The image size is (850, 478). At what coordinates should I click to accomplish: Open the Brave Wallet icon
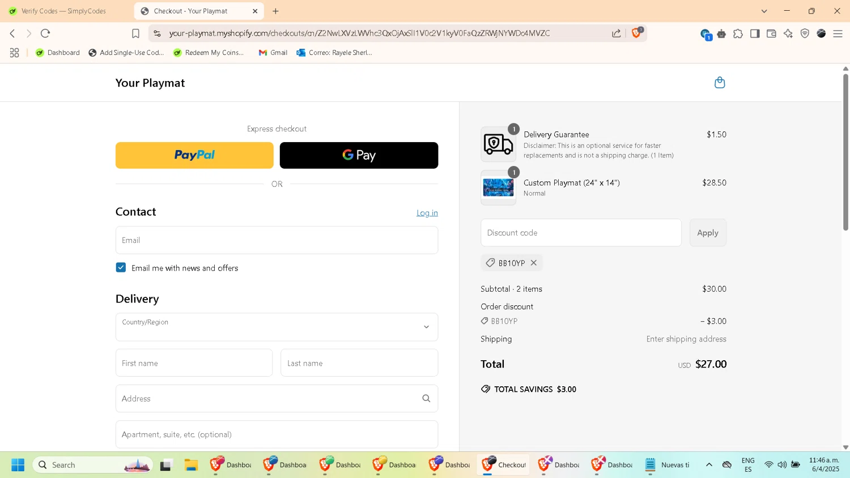[771, 34]
